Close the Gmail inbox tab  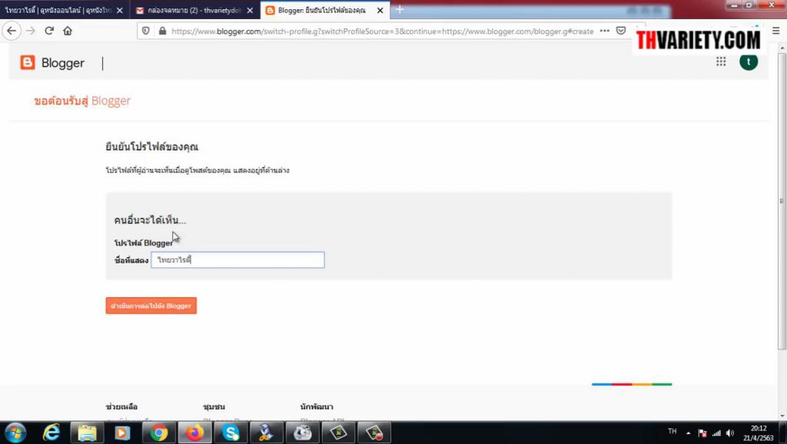click(250, 10)
